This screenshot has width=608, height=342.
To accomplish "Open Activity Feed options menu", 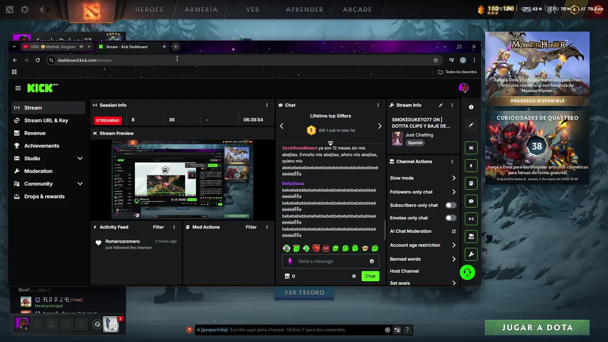I will (x=174, y=227).
